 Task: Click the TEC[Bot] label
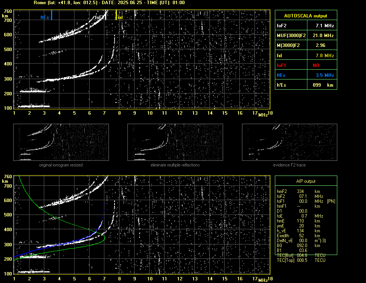(x=285, y=255)
